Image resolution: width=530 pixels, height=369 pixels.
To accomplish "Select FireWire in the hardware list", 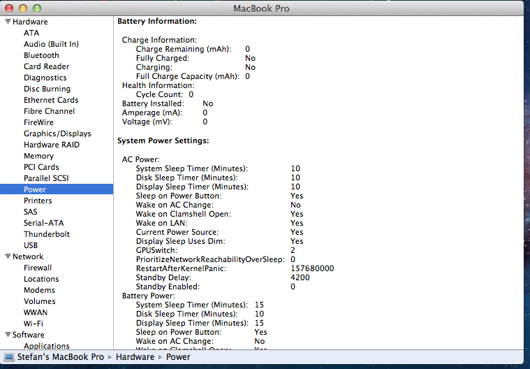I will [38, 122].
